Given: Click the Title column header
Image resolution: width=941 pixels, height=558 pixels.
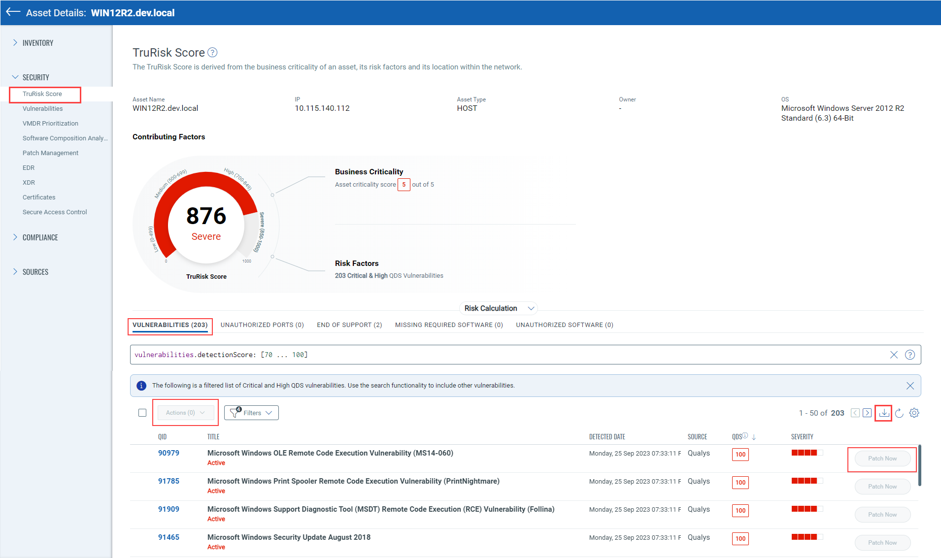Looking at the screenshot, I should (213, 437).
